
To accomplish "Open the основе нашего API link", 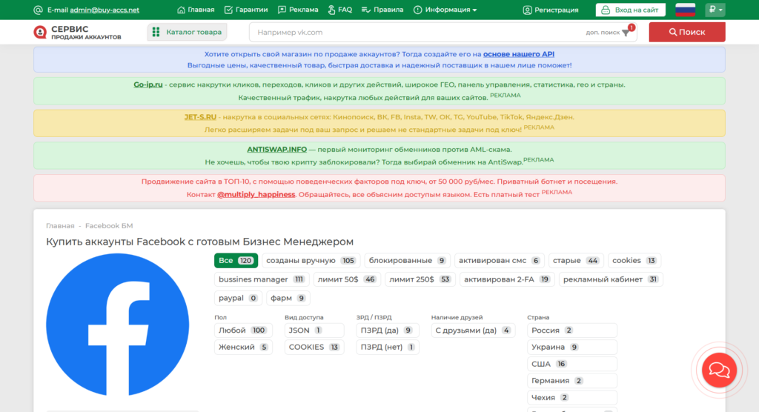I will click(518, 54).
